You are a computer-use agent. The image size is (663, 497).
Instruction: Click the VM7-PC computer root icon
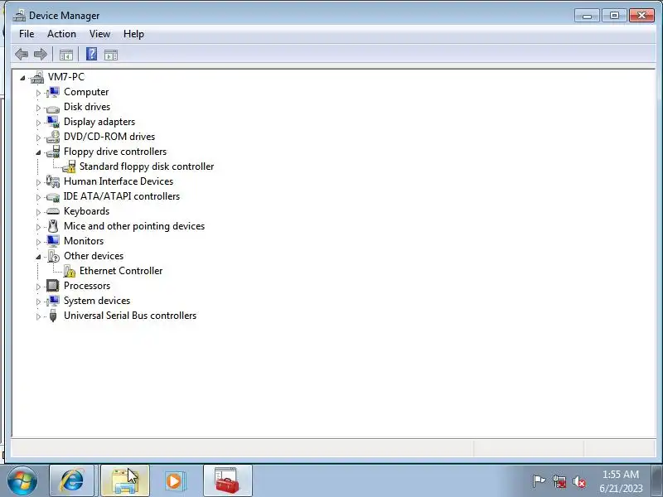[x=37, y=77]
